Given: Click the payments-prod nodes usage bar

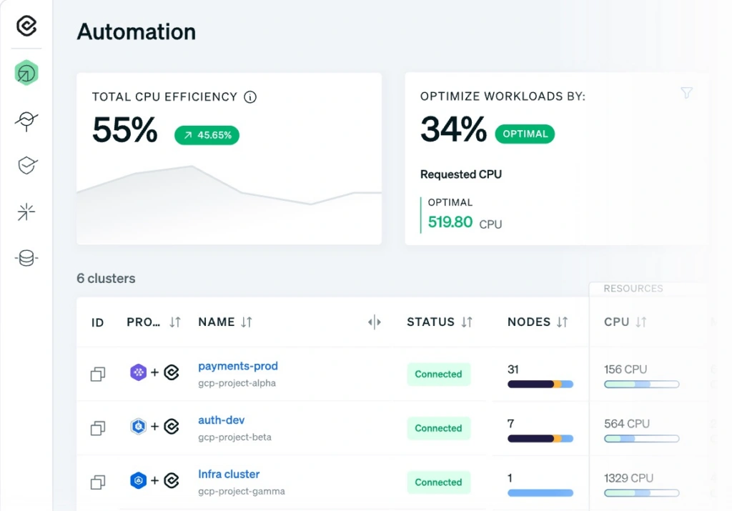Looking at the screenshot, I should (x=540, y=385).
